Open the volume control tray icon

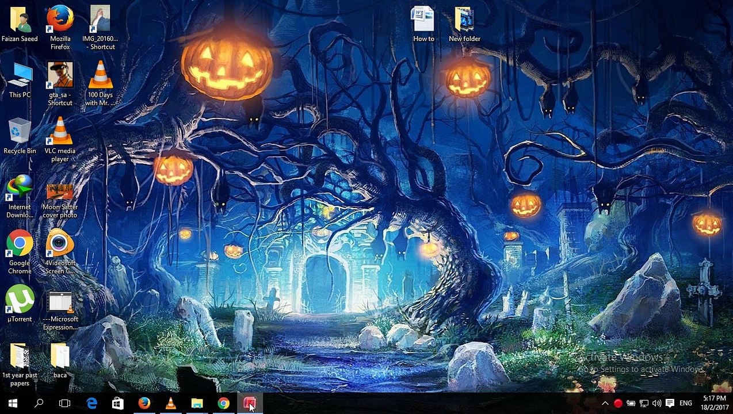[x=656, y=404]
